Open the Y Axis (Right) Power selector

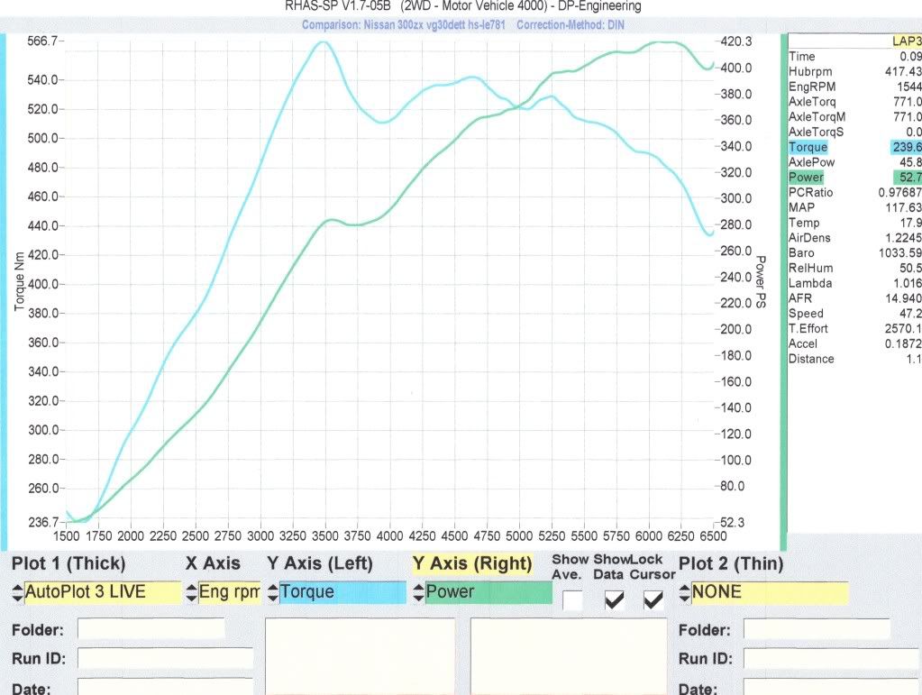coord(488,593)
